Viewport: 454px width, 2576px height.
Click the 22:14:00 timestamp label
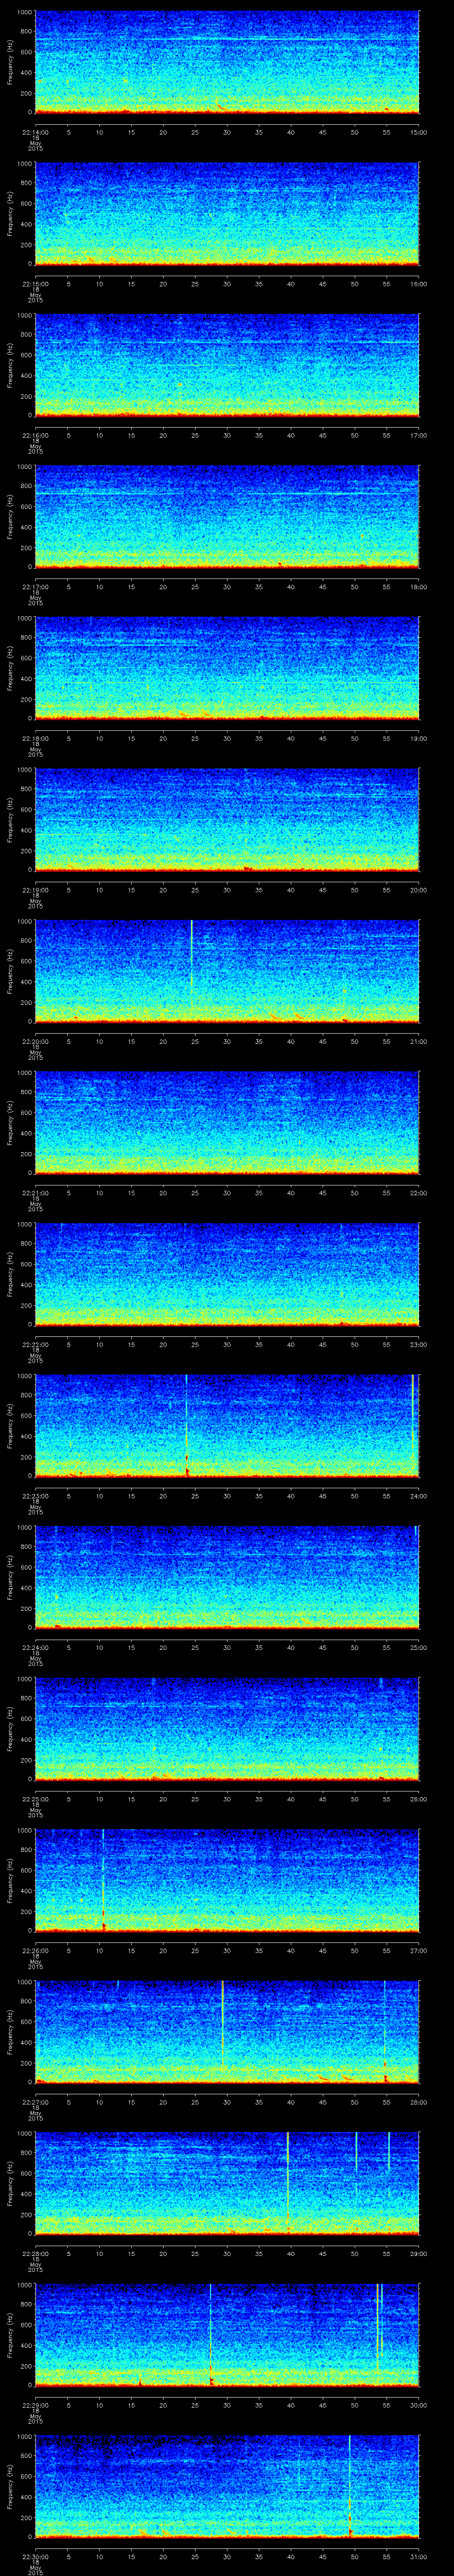(x=35, y=131)
